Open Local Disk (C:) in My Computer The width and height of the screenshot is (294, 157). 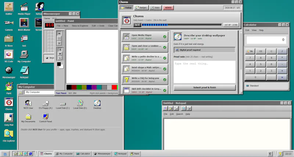62,105
